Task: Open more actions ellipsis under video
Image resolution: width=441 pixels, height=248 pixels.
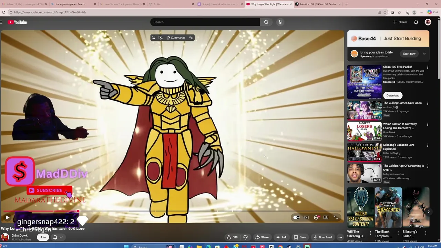Action: pos(340,237)
